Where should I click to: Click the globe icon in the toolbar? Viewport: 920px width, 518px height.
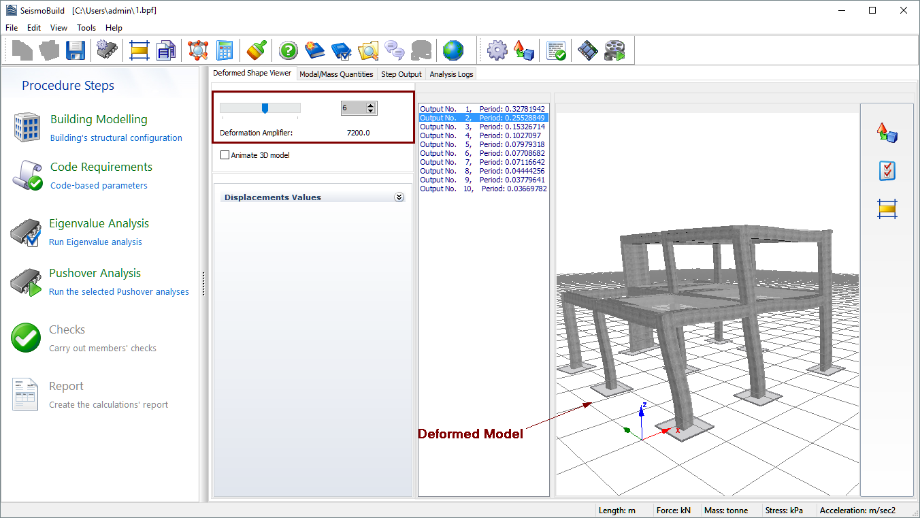click(x=453, y=50)
